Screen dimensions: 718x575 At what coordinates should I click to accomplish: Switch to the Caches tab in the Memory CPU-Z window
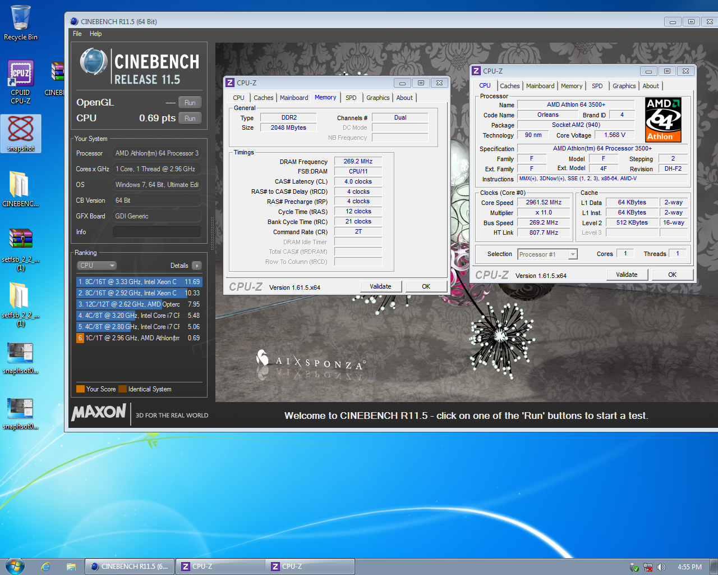click(x=264, y=98)
